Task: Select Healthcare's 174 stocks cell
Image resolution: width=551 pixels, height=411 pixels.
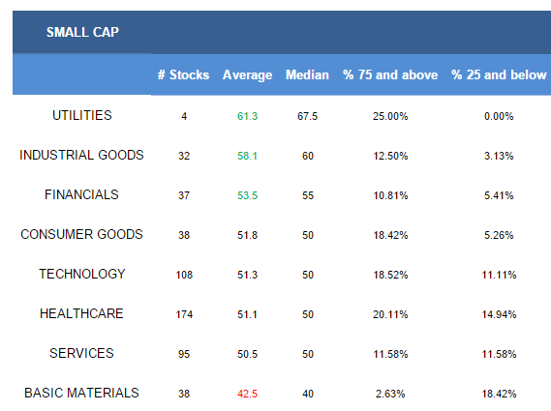Action: pos(184,314)
